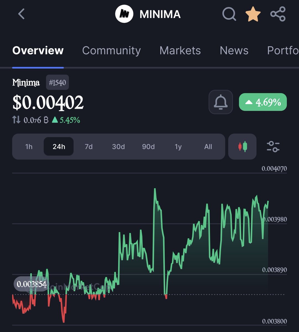The width and height of the screenshot is (299, 332).
Task: Go to the News tab
Action: click(234, 51)
